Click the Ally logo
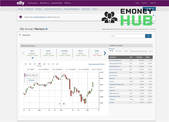The width and height of the screenshot is (169, 122). pos(20,3)
